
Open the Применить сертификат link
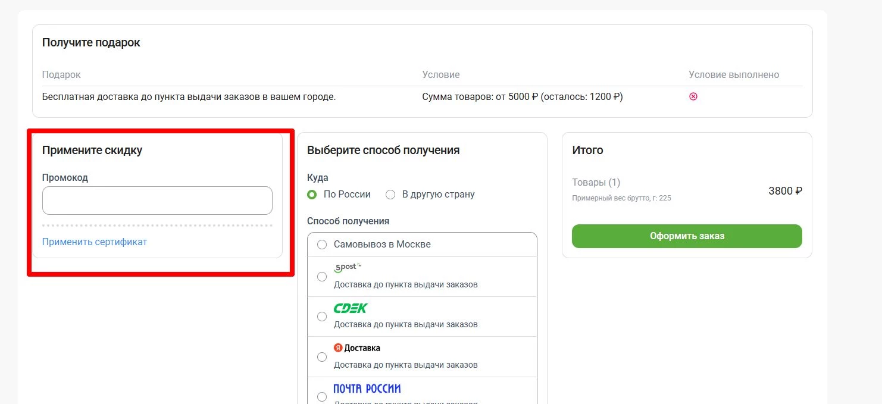click(95, 242)
